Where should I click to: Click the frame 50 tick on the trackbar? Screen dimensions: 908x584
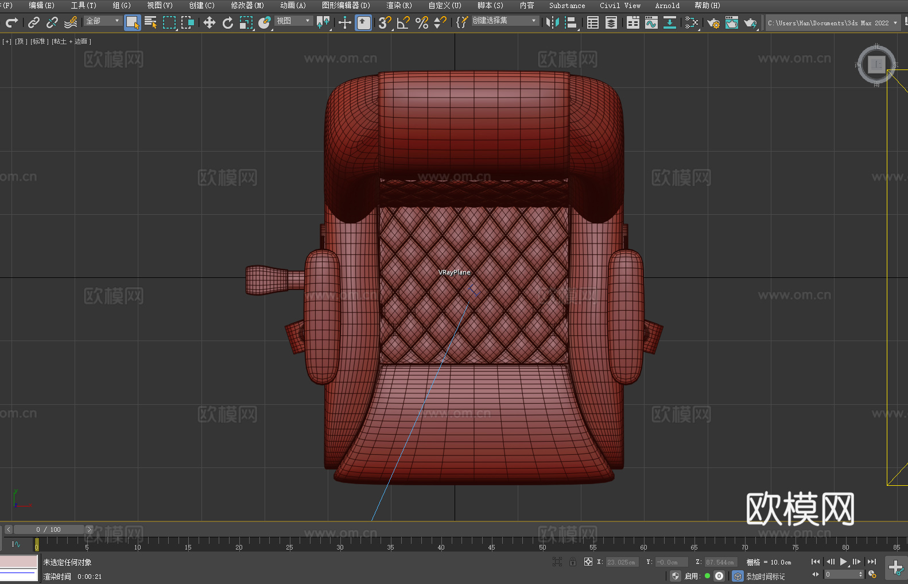[x=542, y=544]
